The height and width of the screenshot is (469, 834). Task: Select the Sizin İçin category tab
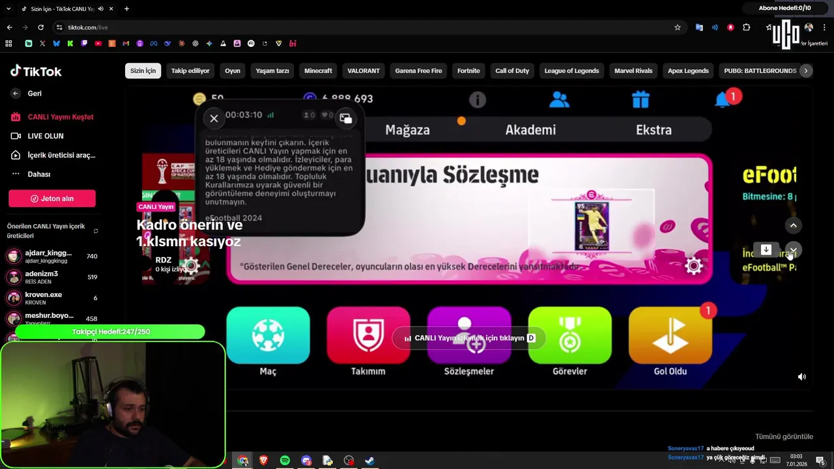(x=143, y=70)
